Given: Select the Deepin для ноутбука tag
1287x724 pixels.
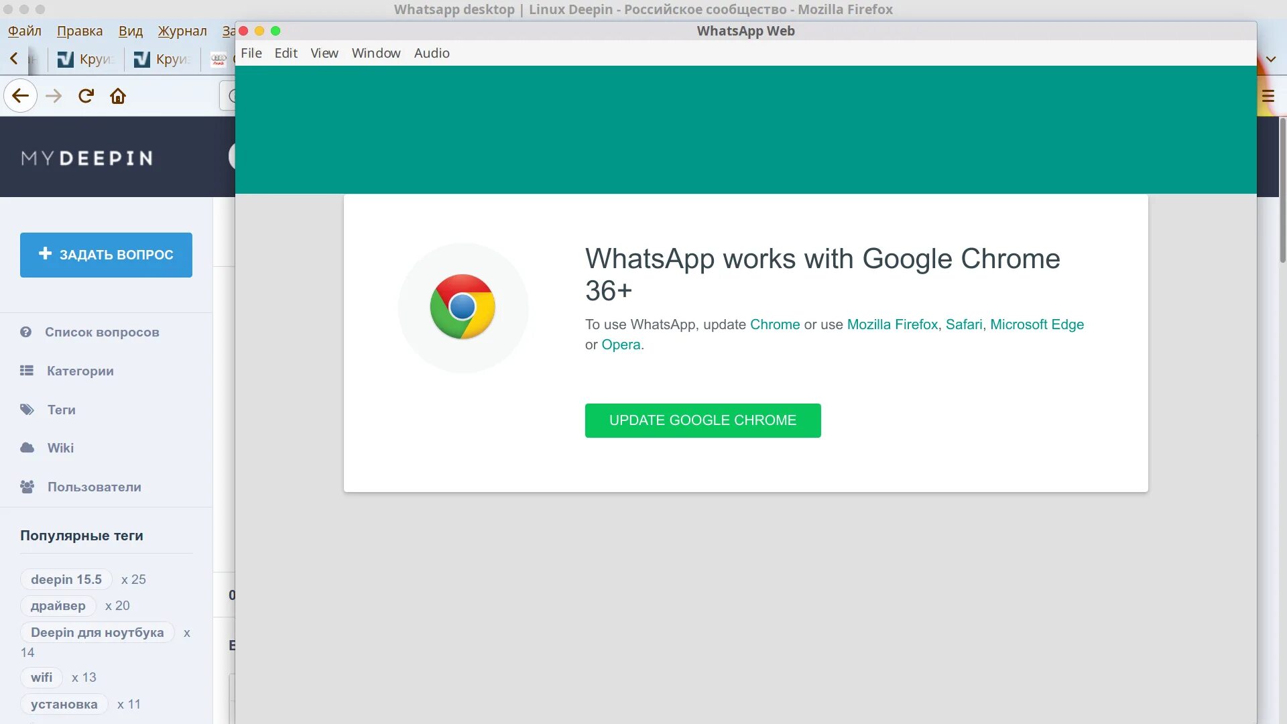Looking at the screenshot, I should pyautogui.click(x=97, y=632).
